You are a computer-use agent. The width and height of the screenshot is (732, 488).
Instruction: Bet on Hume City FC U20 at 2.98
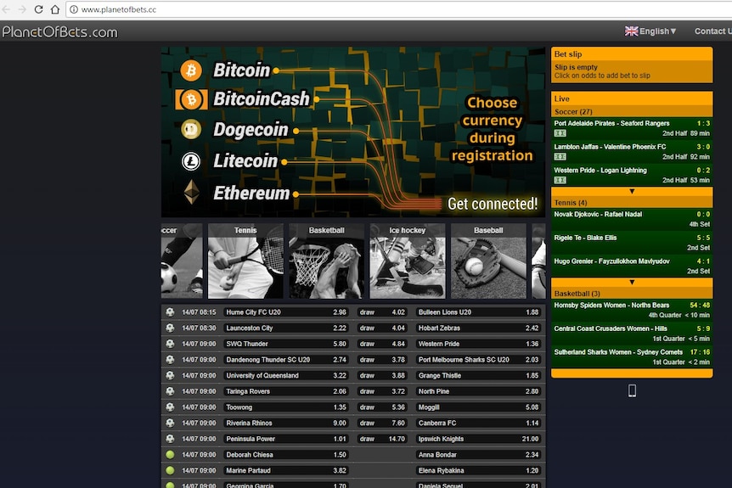286,312
